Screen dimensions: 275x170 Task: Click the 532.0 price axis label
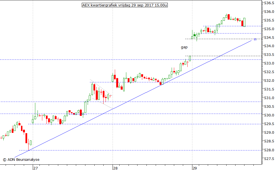tap(269, 81)
